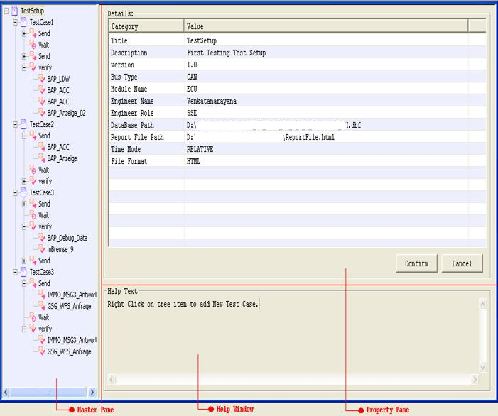Click tree pane scrollbar left arrow
This screenshot has height=416, width=498.
click(6, 393)
